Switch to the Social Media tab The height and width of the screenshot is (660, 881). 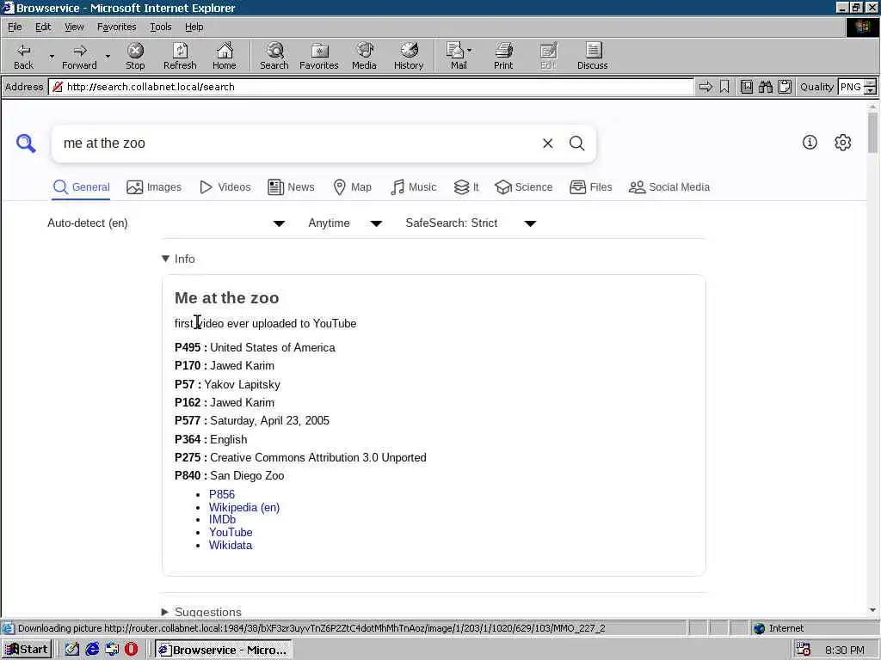tap(669, 186)
